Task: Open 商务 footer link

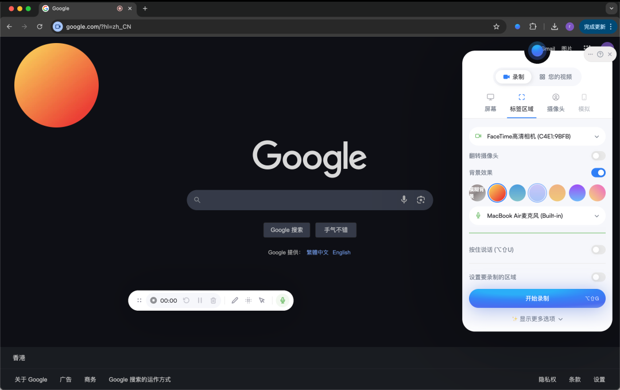Action: click(x=90, y=379)
